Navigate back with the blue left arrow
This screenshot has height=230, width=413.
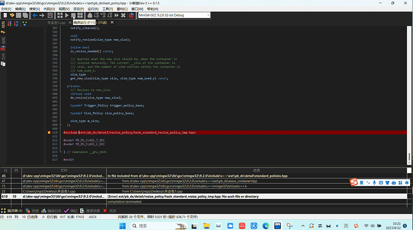point(35,16)
